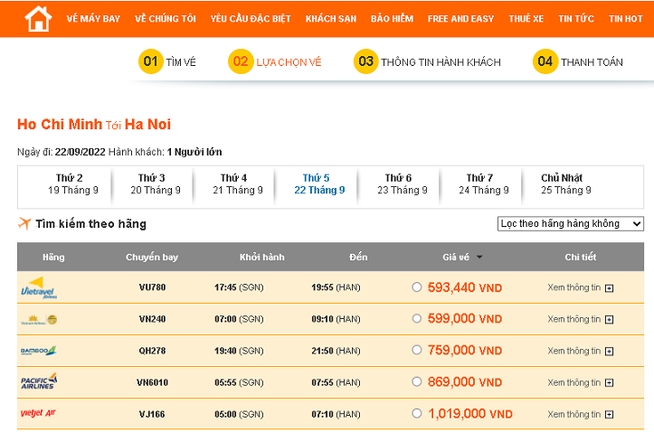
Task: Go to the home page icon
Action: (38, 19)
